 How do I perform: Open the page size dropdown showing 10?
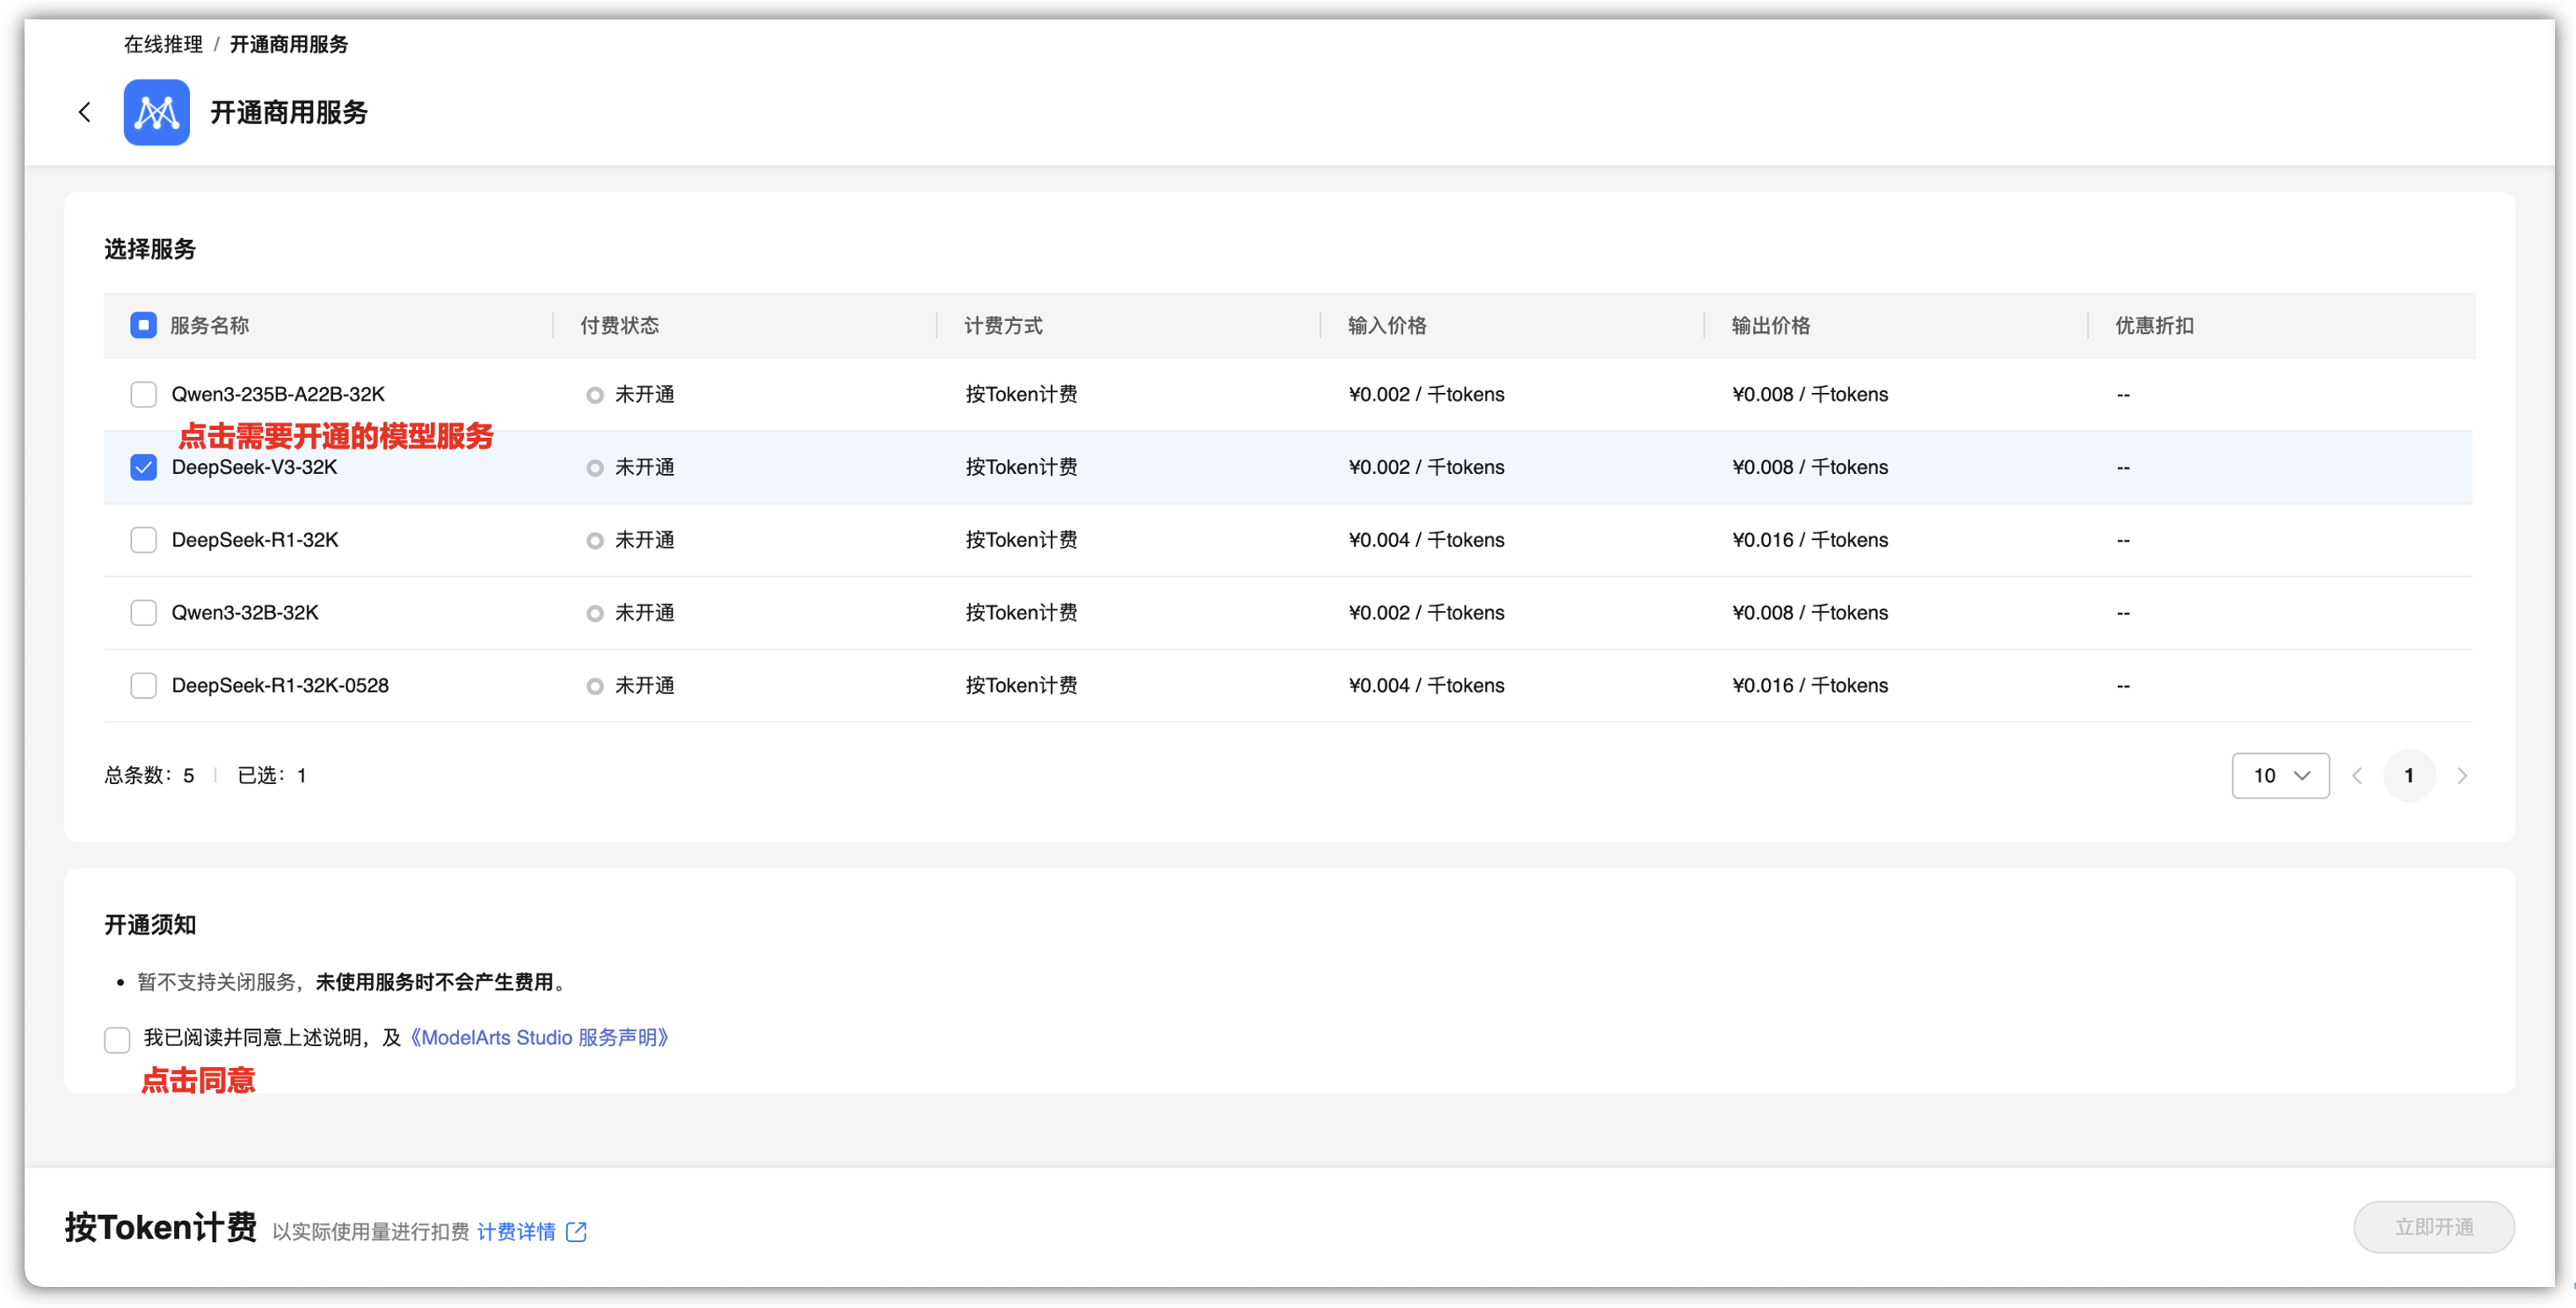[2280, 776]
